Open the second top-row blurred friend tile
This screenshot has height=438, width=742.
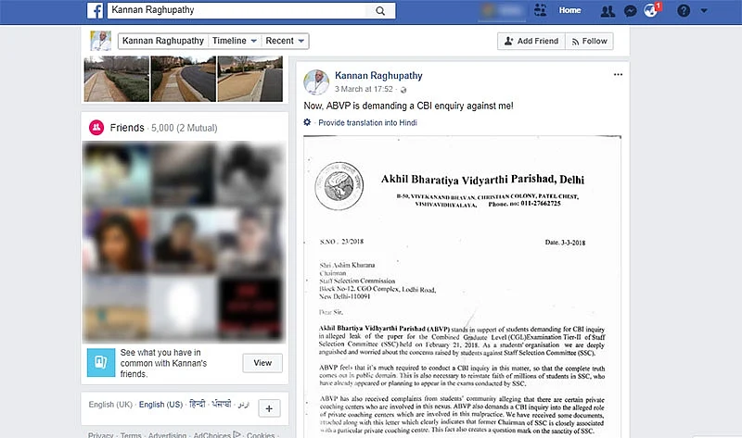[184, 174]
